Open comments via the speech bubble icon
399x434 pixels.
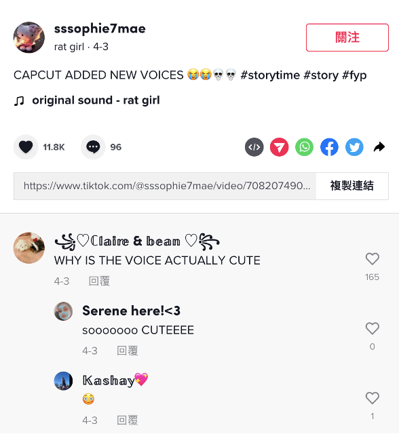tap(93, 147)
